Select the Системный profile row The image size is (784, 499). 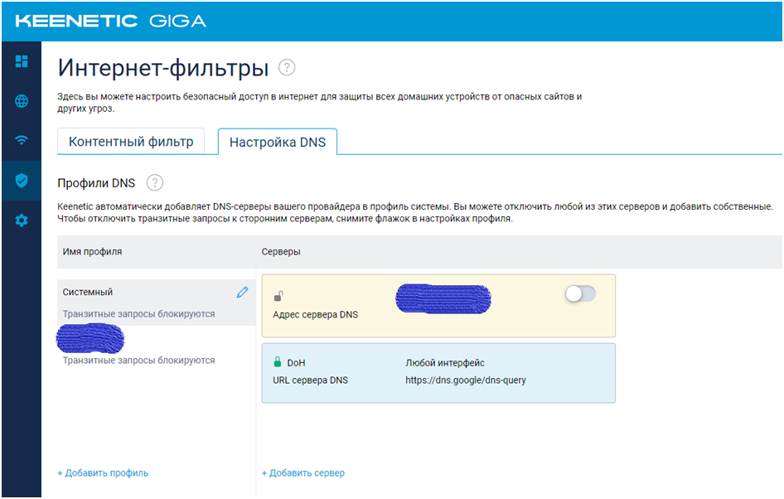[x=157, y=303]
